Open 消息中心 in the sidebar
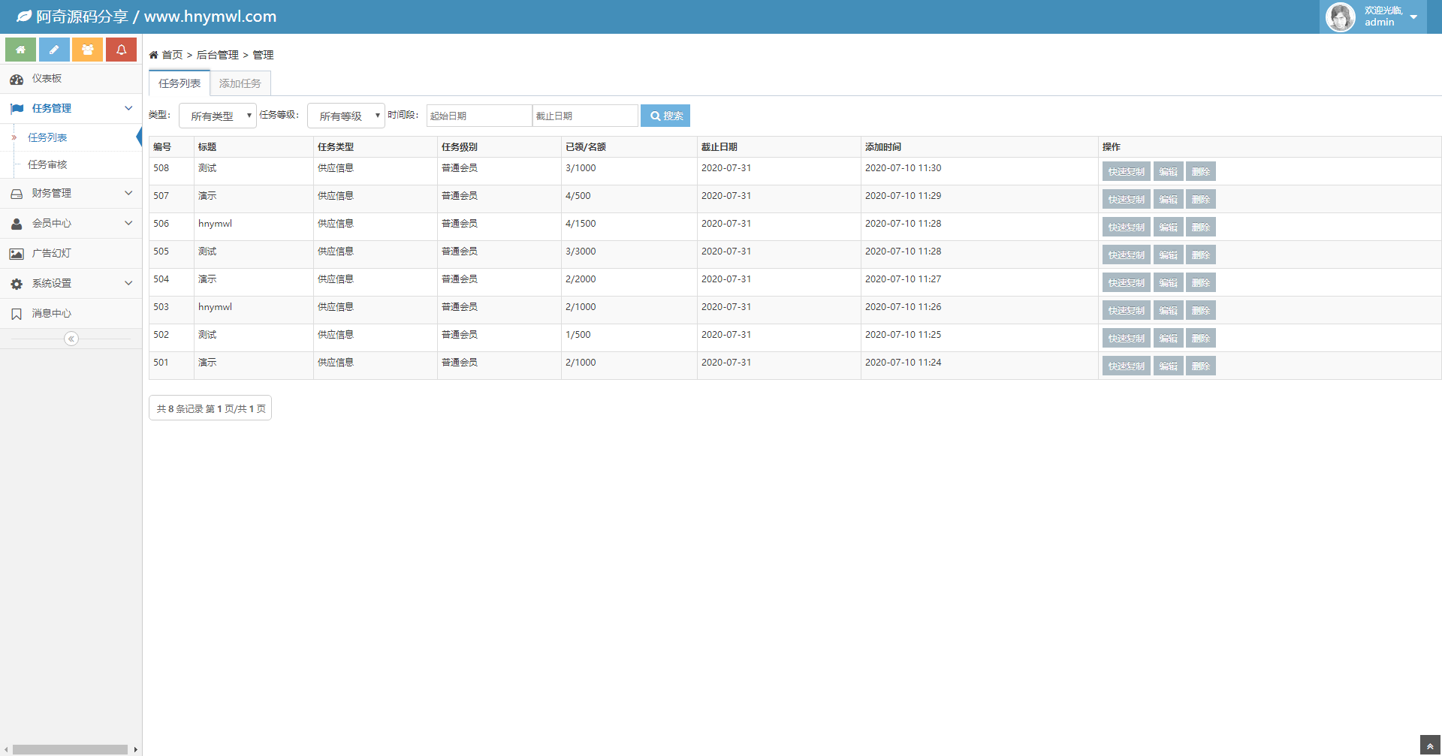Screen dimensions: 1442x756 51,314
